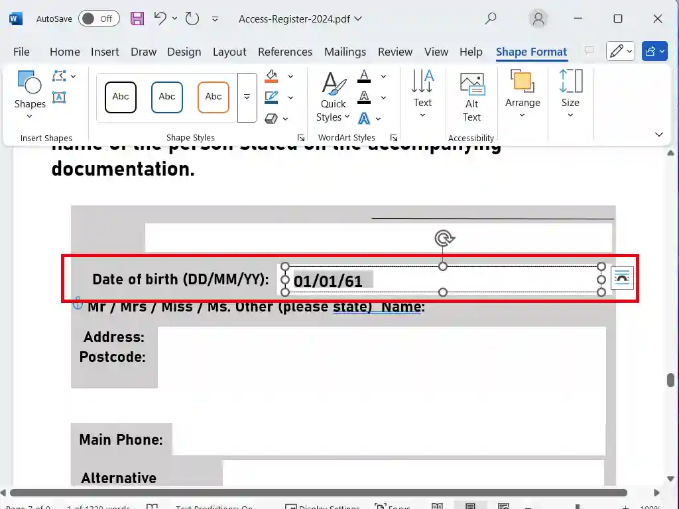Expand the Shape Fill dropdown arrow
The image size is (679, 509).
click(x=290, y=77)
